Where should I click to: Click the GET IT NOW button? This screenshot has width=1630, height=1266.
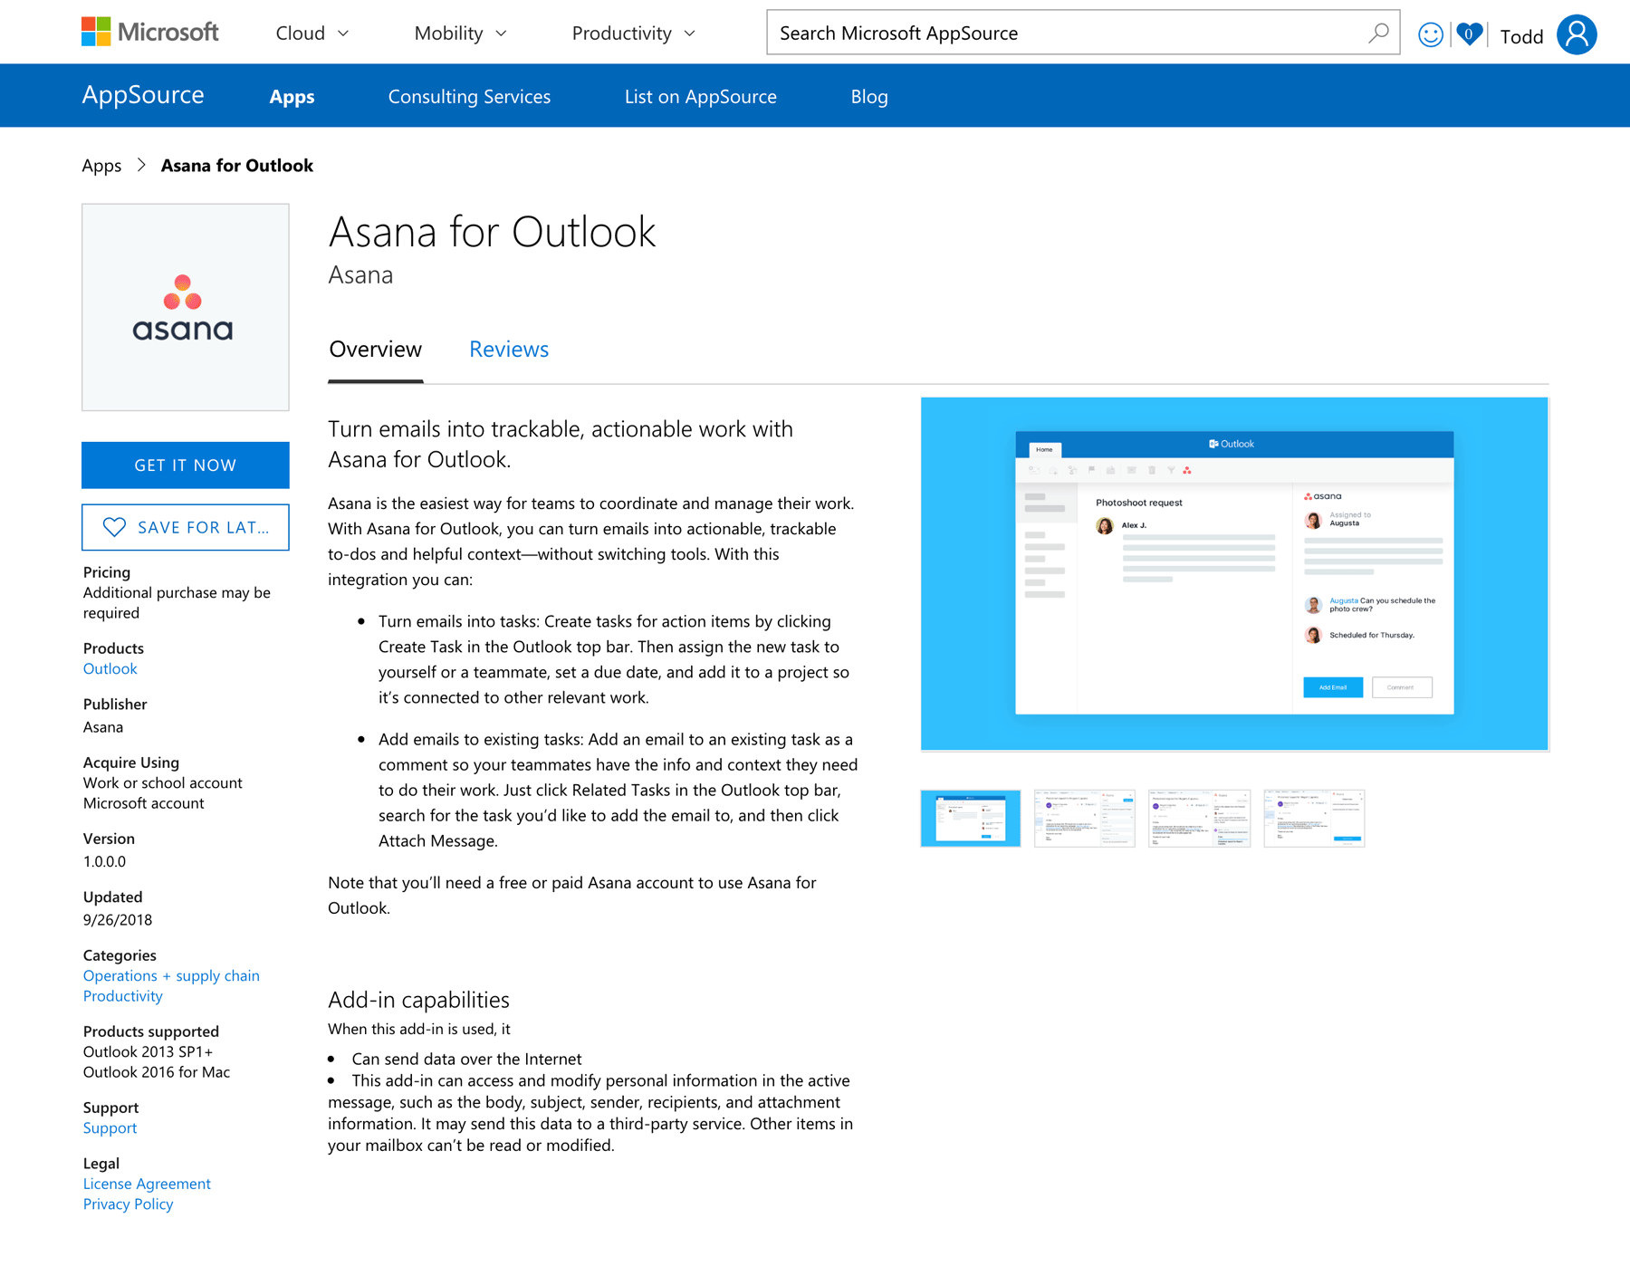tap(186, 465)
